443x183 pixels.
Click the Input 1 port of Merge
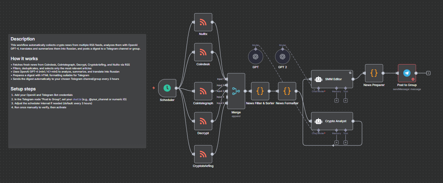tap(227, 79)
